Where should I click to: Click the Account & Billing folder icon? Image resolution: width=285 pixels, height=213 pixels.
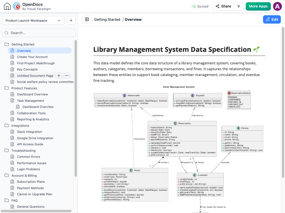pyautogui.click(x=7, y=176)
